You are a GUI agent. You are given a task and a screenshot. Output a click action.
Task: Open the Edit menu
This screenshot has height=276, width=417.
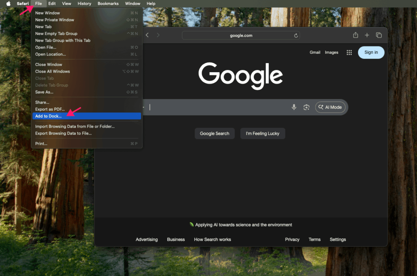[52, 3]
